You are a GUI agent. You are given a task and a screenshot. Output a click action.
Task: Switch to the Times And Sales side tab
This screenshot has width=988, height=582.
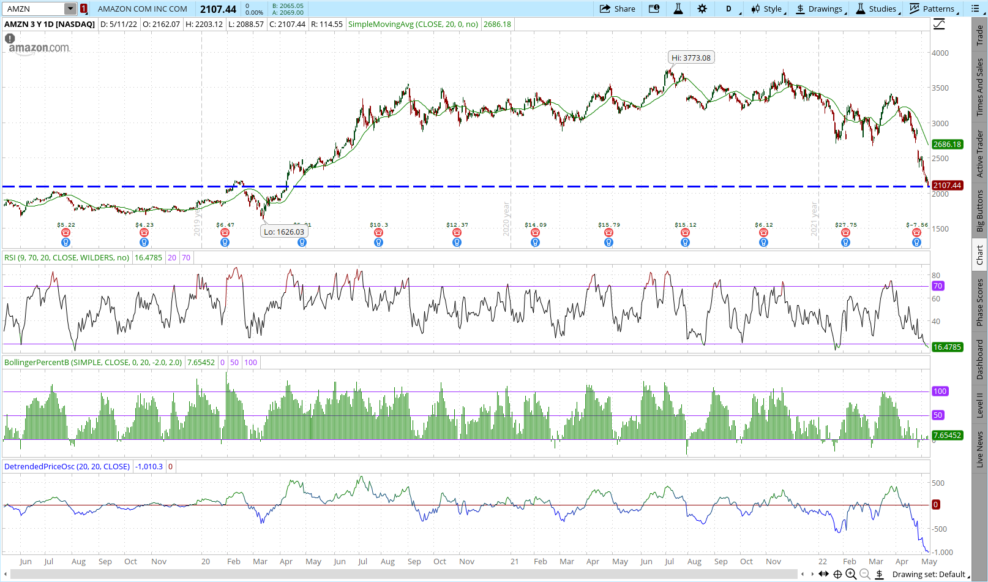coord(979,87)
